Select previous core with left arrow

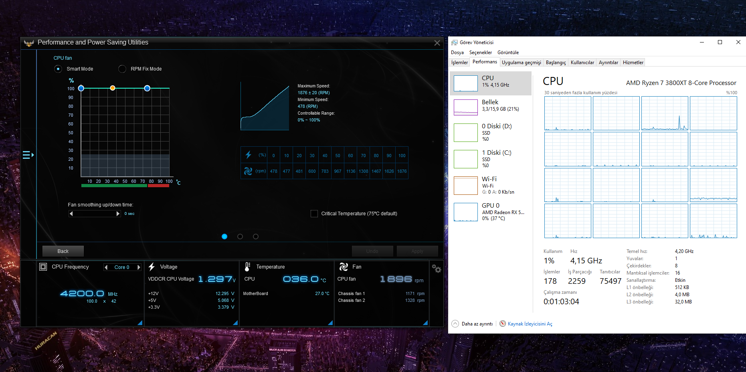coord(106,267)
